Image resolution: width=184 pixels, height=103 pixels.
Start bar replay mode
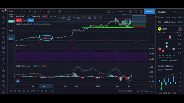click(65, 12)
